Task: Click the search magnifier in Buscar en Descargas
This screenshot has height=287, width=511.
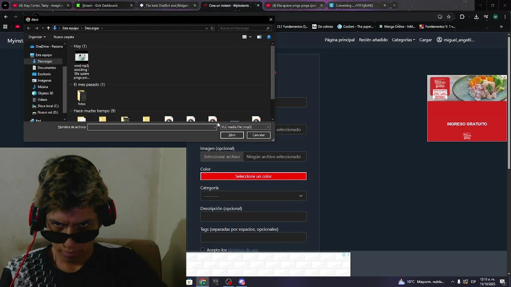Action: (x=268, y=28)
